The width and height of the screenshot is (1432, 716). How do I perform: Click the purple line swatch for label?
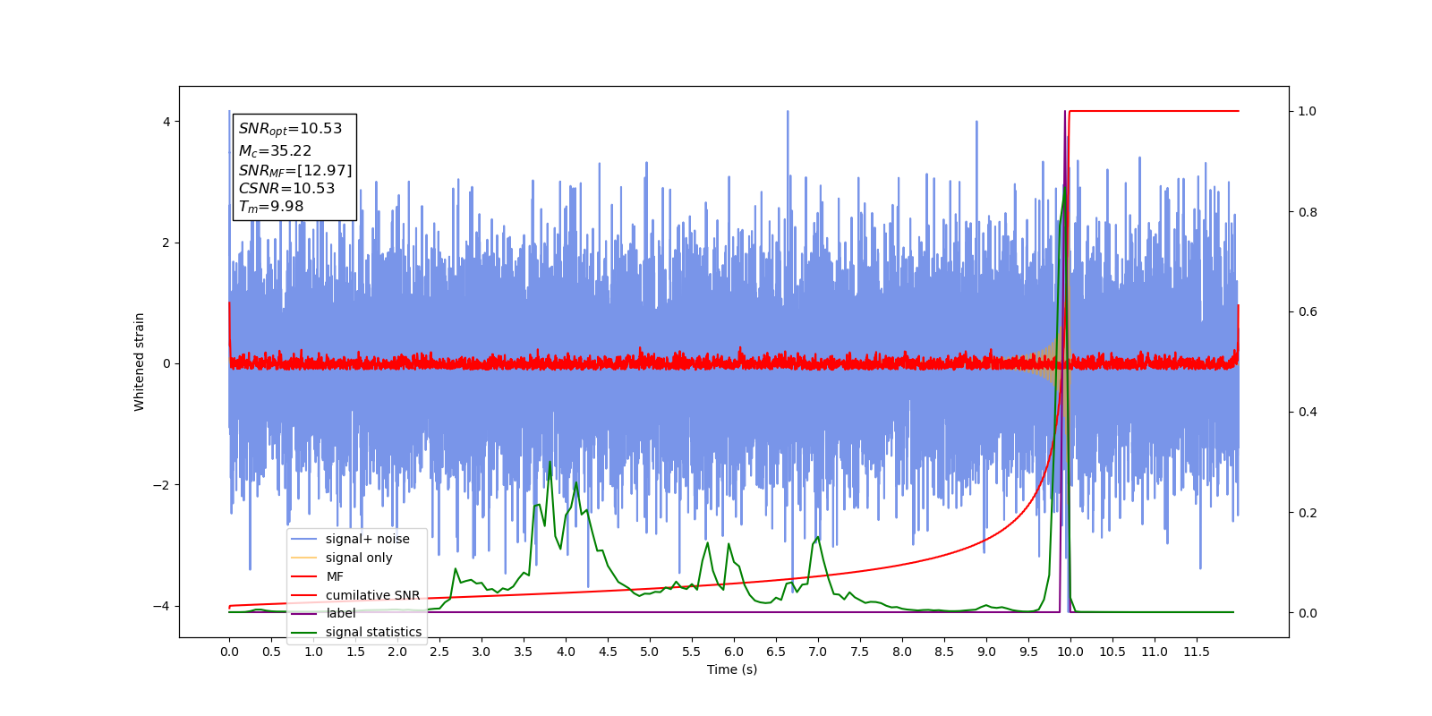pyautogui.click(x=304, y=613)
